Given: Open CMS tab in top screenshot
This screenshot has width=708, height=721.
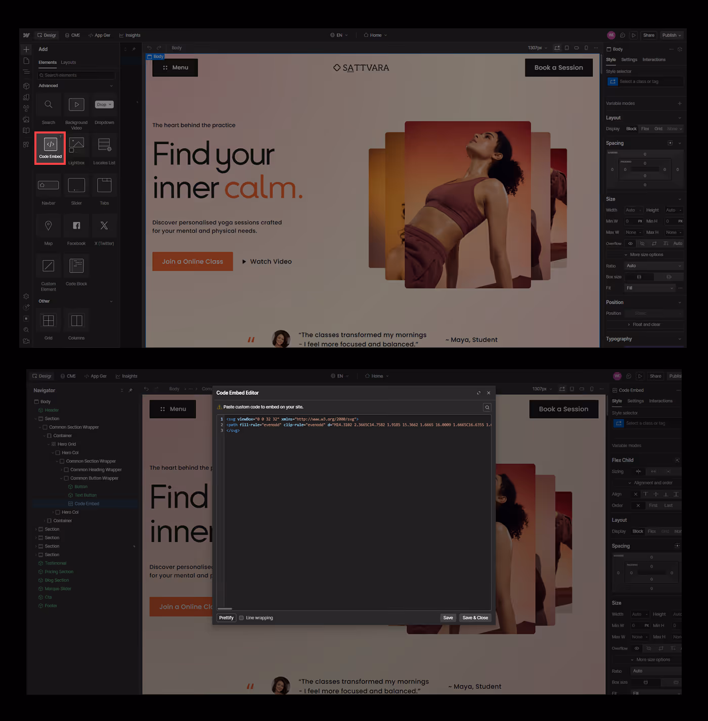Looking at the screenshot, I should pos(72,35).
